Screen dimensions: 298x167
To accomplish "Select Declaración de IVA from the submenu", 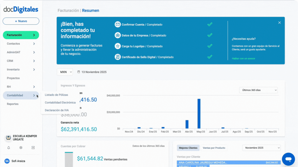I will [57, 110].
